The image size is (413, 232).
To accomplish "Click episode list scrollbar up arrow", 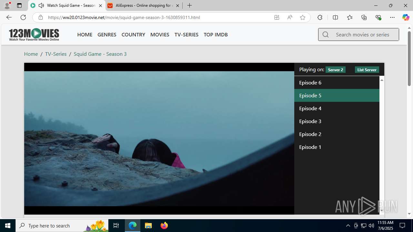I will (382, 80).
